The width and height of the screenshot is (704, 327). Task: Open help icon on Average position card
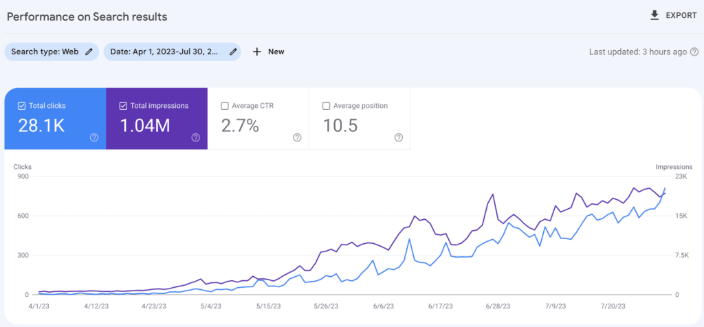tap(399, 137)
